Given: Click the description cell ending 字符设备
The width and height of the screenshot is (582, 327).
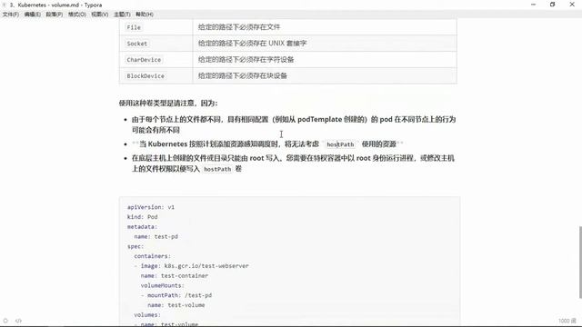Looking at the screenshot, I should point(325,59).
